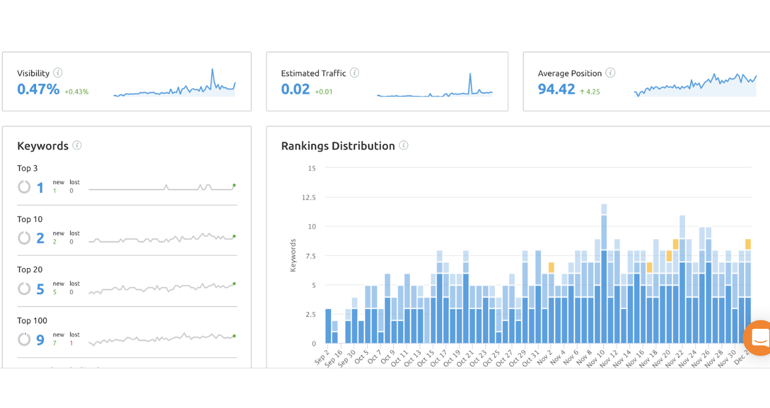Click the Top 20 donut ring icon

(x=24, y=289)
